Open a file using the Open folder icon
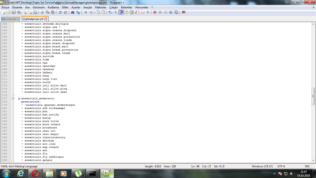The height and width of the screenshot is (178, 316). [x=8, y=12]
